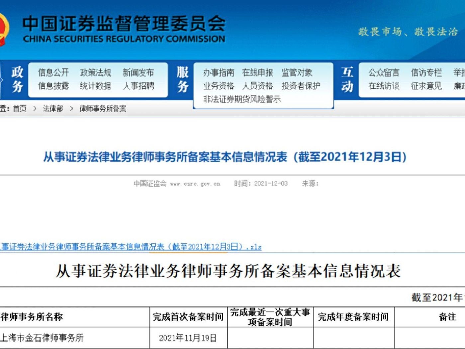The height and width of the screenshot is (349, 465).
Task: Open 监管对象 link
Action: [297, 72]
